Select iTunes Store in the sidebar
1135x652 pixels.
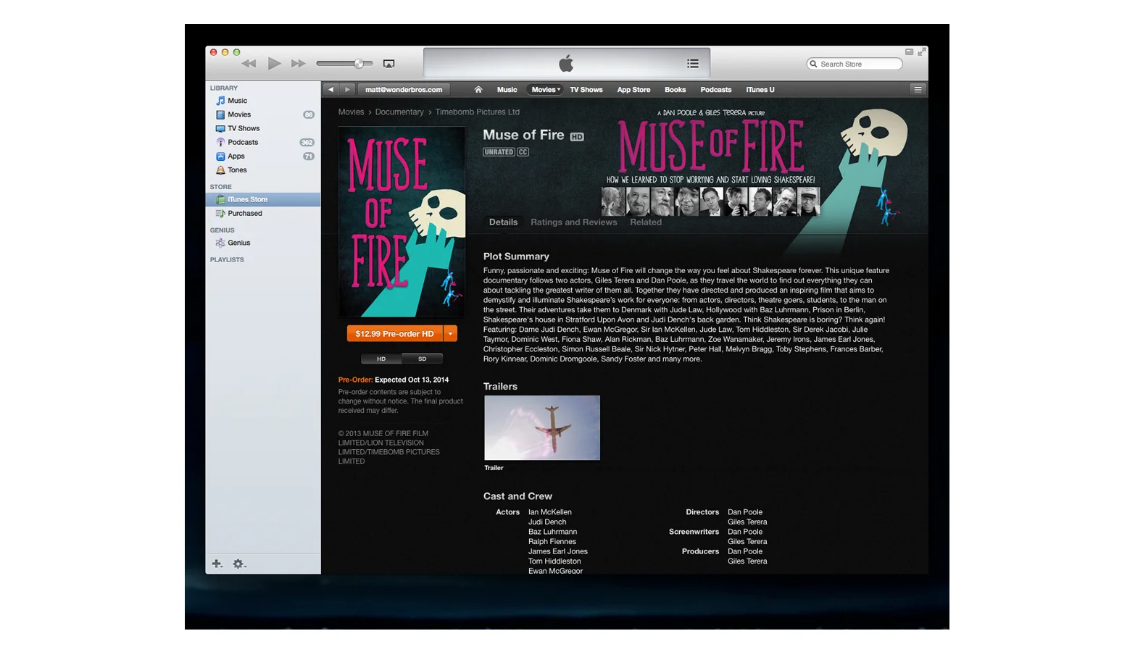click(x=263, y=199)
